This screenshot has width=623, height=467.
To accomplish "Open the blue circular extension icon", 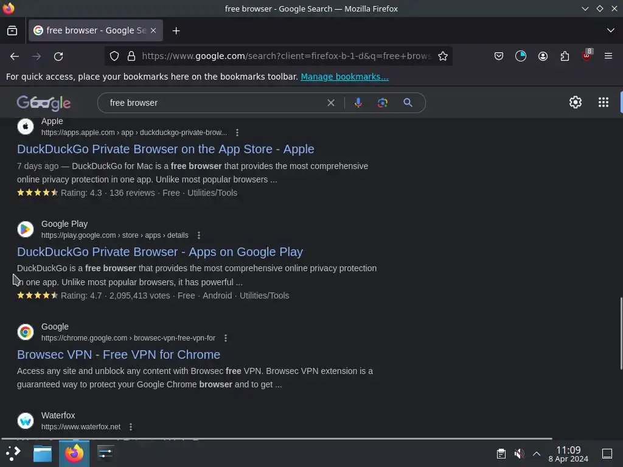I will 521,56.
